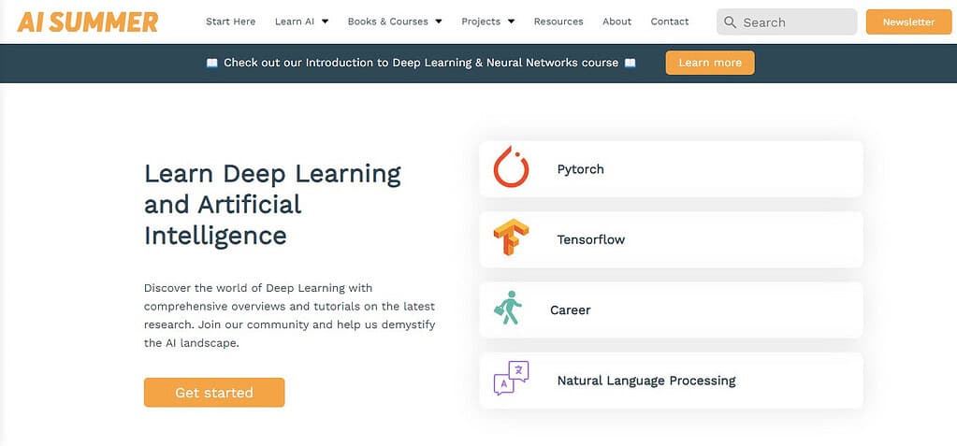957x446 pixels.
Task: Expand the Books & Courses dropdown arrow
Action: pos(438,22)
